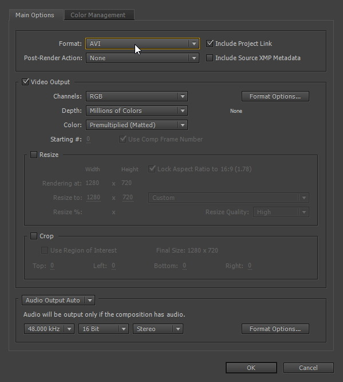Image resolution: width=343 pixels, height=382 pixels.
Task: Open the Color dropdown showing Premultiplied (Matted)
Action: tap(137, 125)
